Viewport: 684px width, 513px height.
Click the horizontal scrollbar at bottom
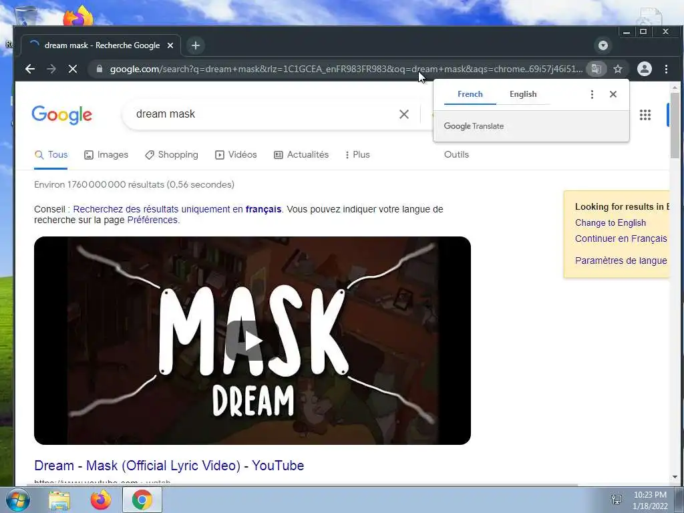coord(301,485)
